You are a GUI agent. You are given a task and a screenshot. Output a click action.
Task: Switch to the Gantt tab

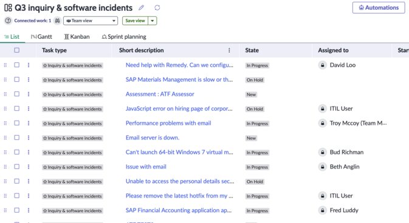pos(41,37)
